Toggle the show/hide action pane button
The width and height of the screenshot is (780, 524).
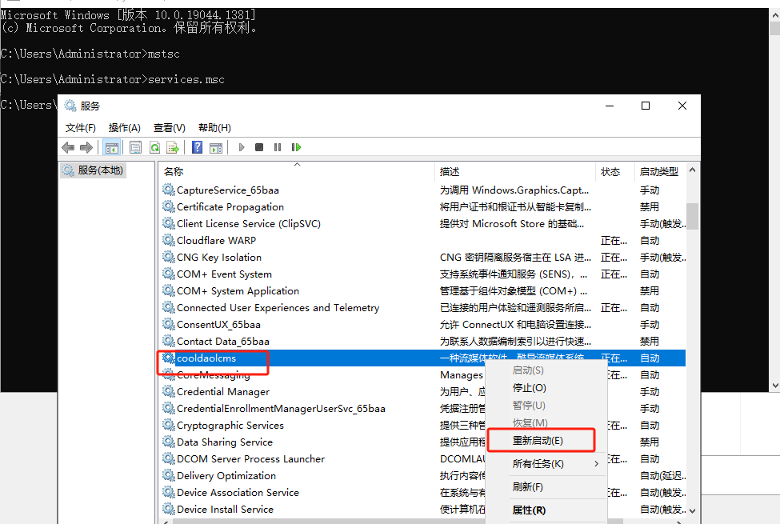tap(215, 147)
